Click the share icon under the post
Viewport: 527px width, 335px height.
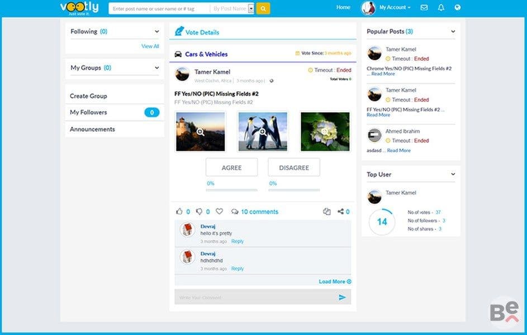click(340, 212)
